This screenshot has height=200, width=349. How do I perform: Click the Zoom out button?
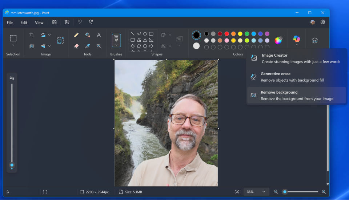(x=276, y=192)
